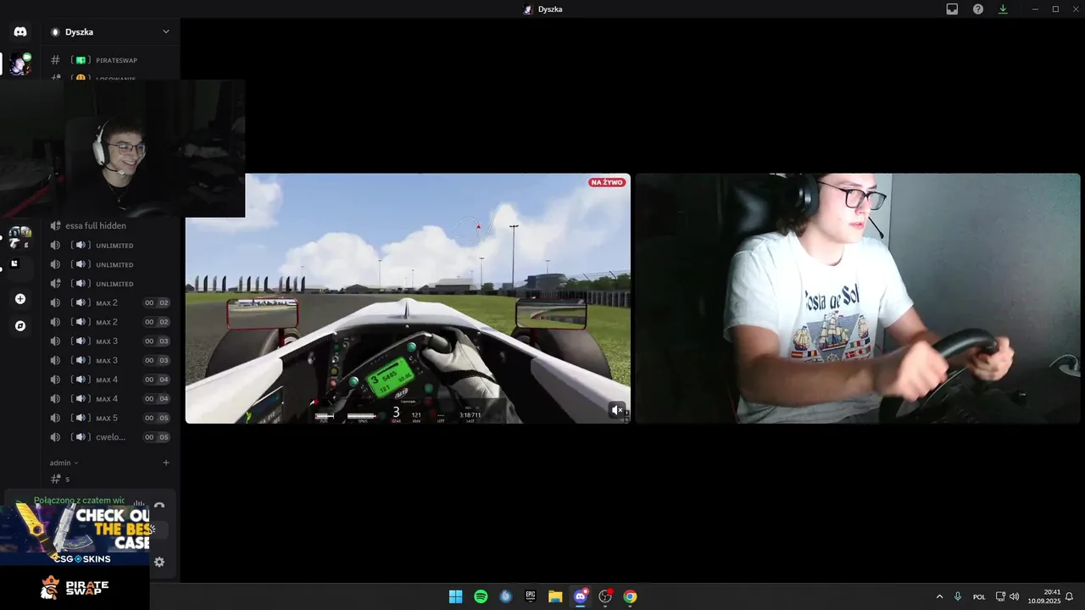Toggle microphone icon in system tray
1085x610 pixels.
(958, 596)
